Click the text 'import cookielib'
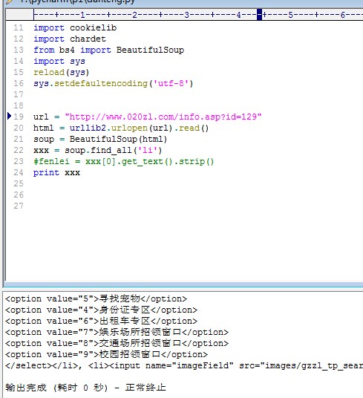 (75, 27)
